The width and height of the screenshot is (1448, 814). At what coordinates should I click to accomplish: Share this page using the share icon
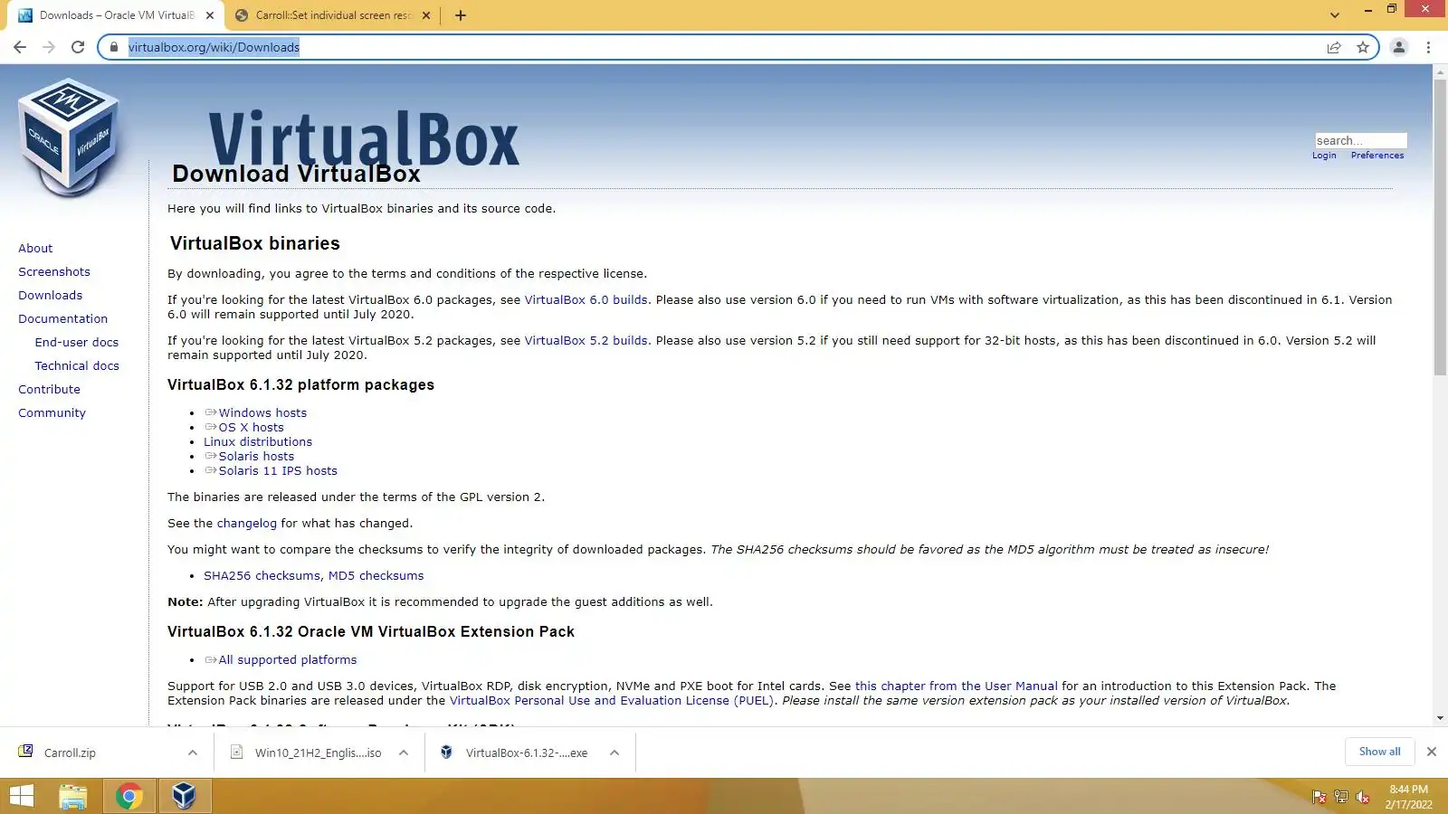pos(1334,47)
